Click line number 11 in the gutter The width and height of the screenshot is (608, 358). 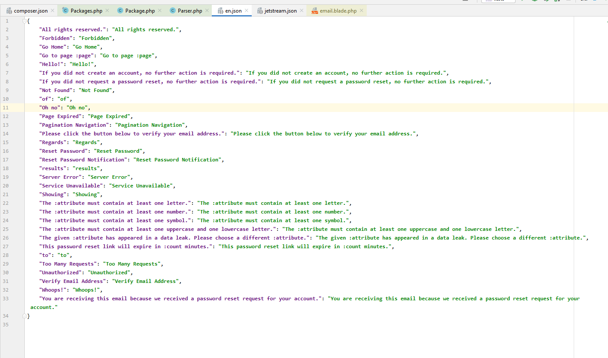coord(6,108)
